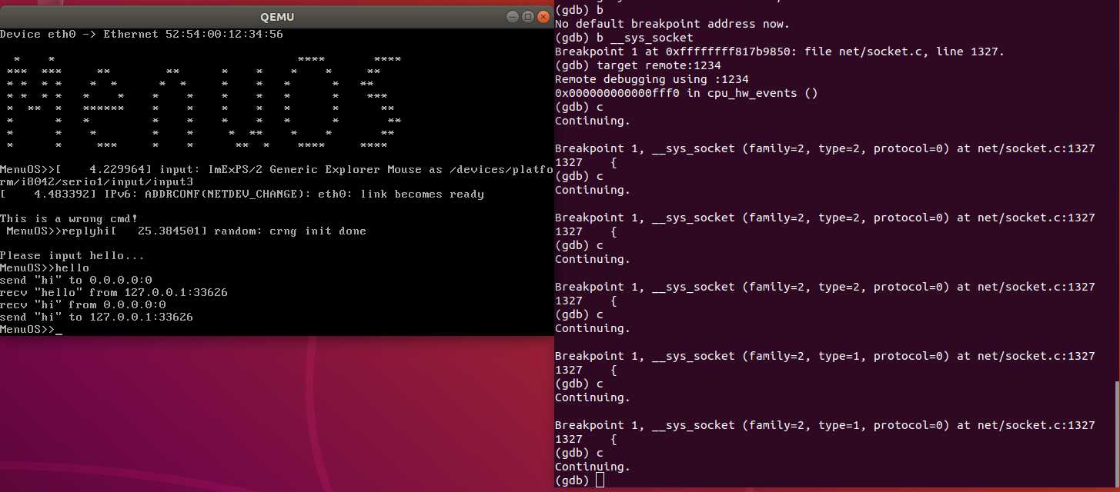Click "Remote debugging using :1234" line

click(x=652, y=79)
